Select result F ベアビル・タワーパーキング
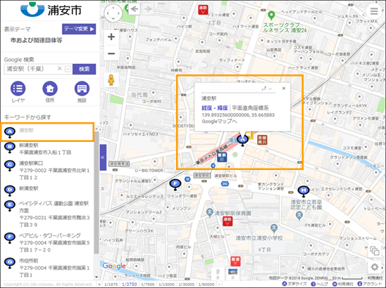Image resolution: width=386 pixels, height=288 pixels. tap(47, 242)
